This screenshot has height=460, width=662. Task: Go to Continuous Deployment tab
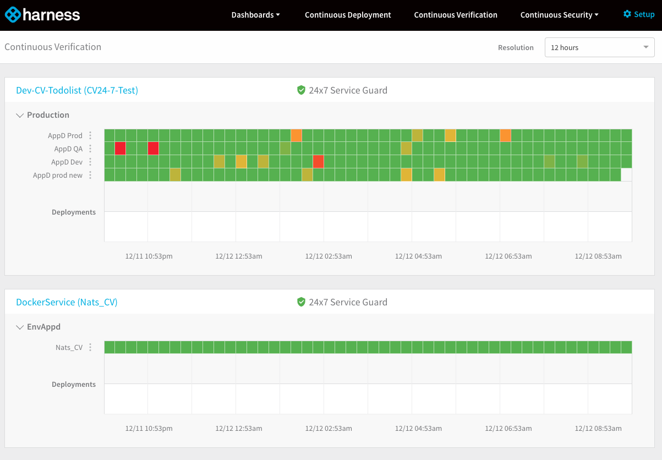point(348,15)
